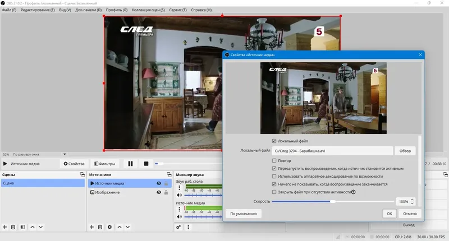
Task: Open the Свойства button in source toolbar
Action: coord(74,164)
